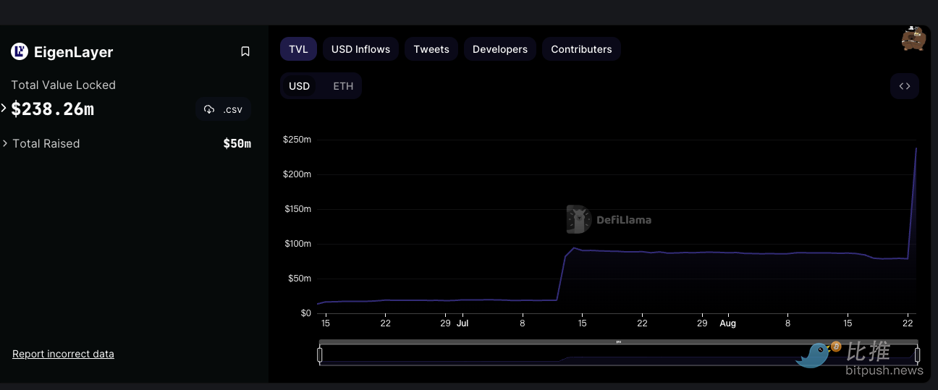Image resolution: width=938 pixels, height=390 pixels.
Task: Show the Developers chart metric
Action: pos(499,49)
